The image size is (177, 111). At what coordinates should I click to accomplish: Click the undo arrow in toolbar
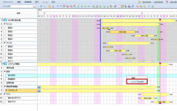tap(58, 6)
